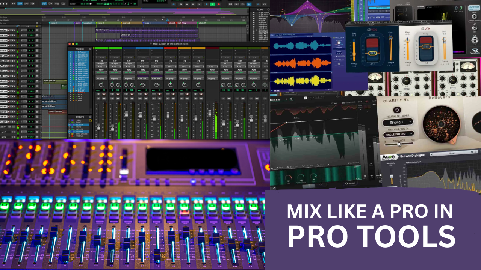Viewport: 481px width, 270px height.
Task: Click the gear icon on the TRACKS panel header
Action: point(90,49)
